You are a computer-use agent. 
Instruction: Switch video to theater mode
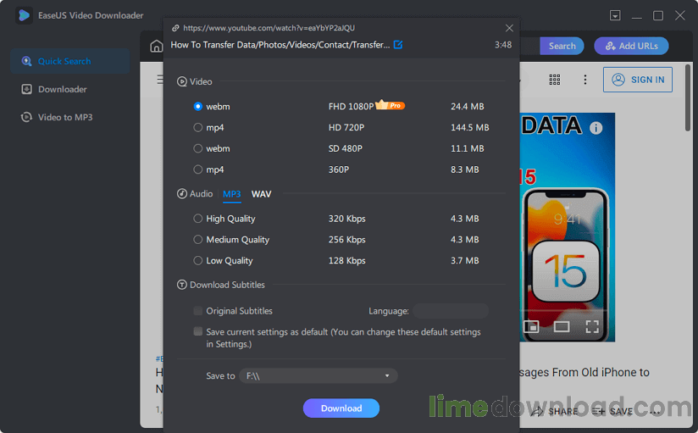pyautogui.click(x=561, y=326)
